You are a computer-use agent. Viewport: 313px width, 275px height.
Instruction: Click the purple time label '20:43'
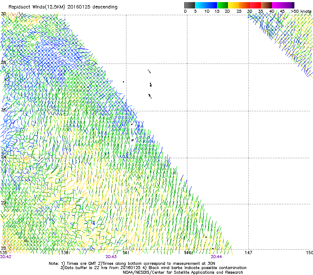click(x=111, y=257)
